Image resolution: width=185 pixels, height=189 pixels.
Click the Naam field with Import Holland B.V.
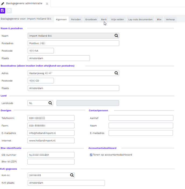[x=73, y=36]
